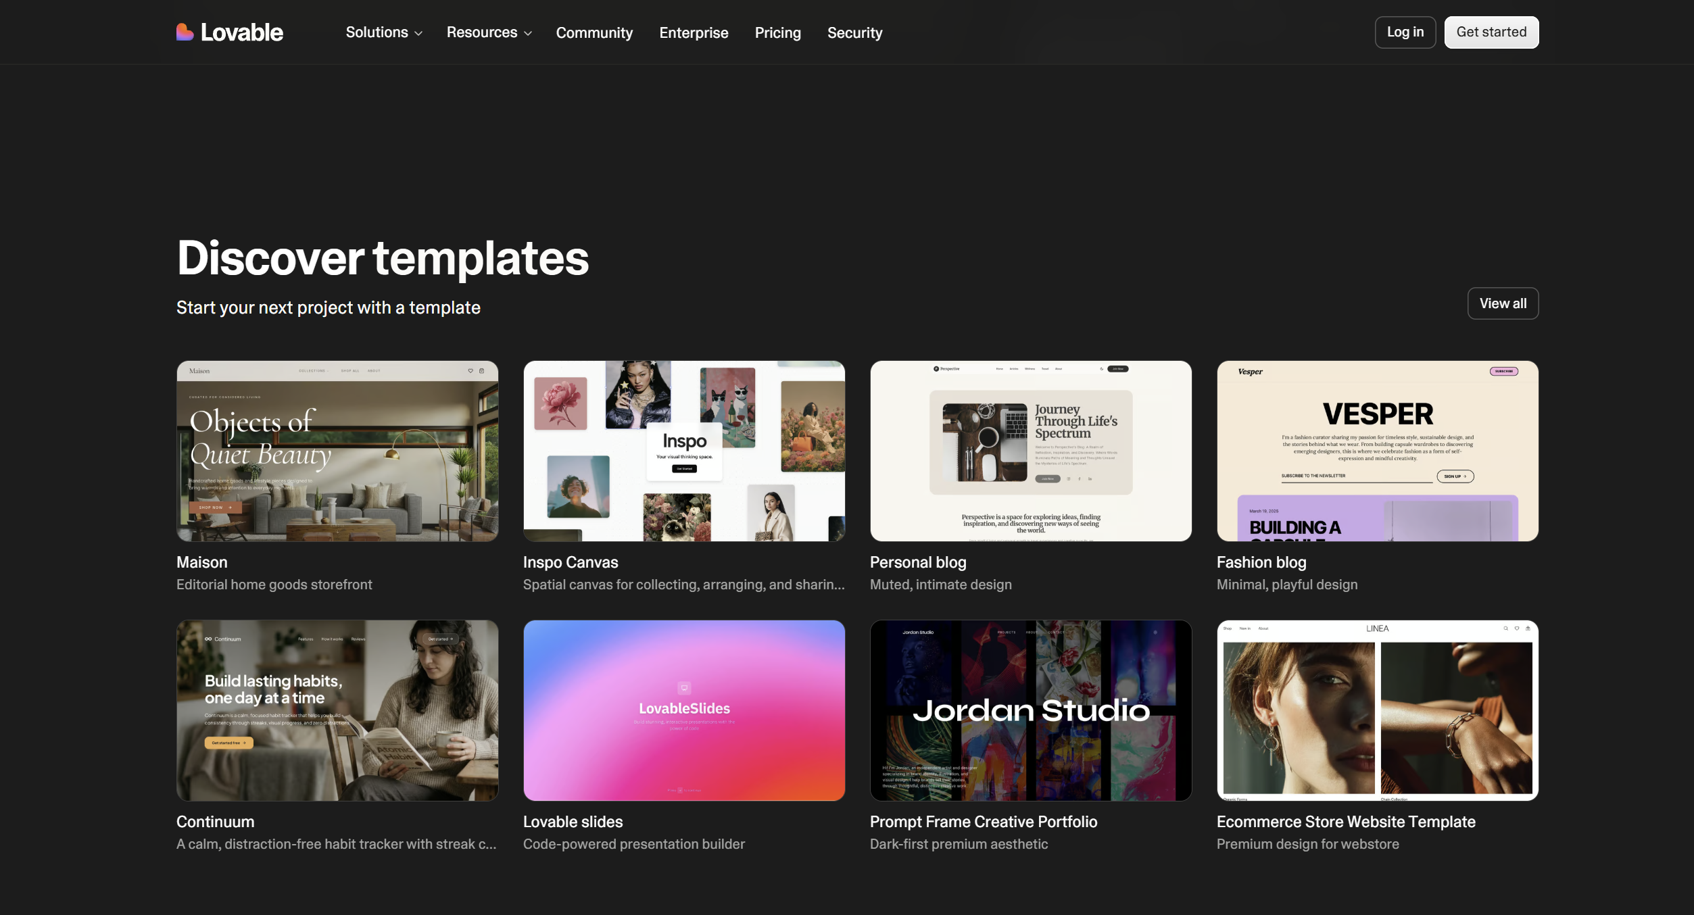
Task: Select the Personal blog title link
Action: (918, 562)
